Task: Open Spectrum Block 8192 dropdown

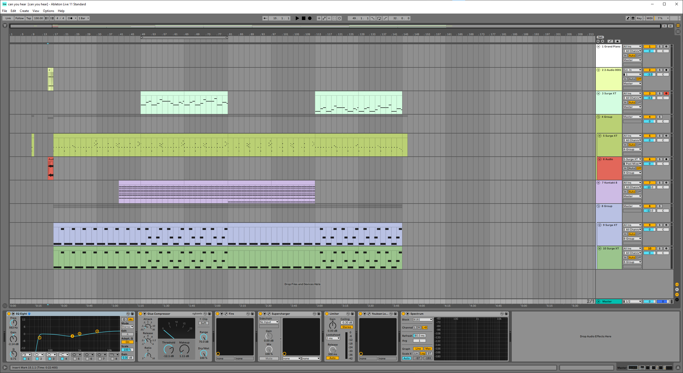Action: [422, 320]
